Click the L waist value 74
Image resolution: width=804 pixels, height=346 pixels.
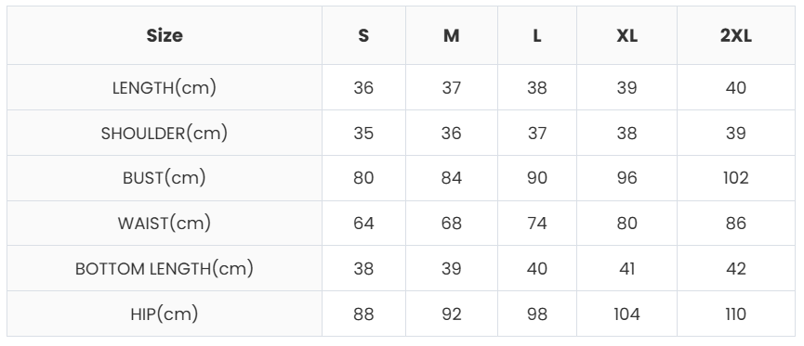coord(537,224)
